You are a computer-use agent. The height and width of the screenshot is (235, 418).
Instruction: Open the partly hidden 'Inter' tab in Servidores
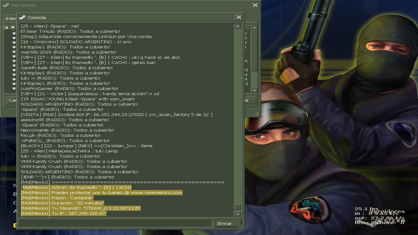tap(11, 18)
